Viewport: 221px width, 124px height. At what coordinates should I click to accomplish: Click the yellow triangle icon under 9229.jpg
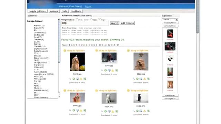coord(81,79)
